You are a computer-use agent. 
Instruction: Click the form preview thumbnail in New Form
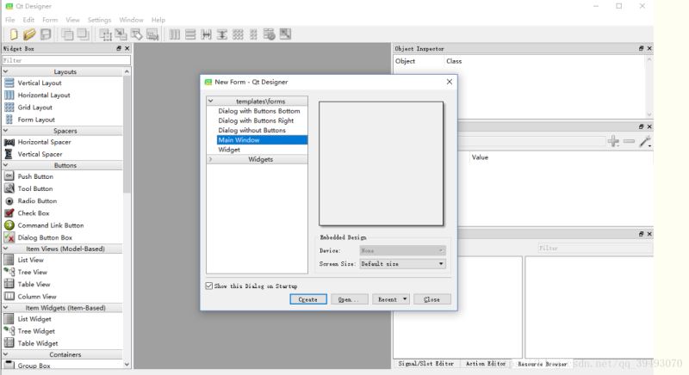click(381, 163)
